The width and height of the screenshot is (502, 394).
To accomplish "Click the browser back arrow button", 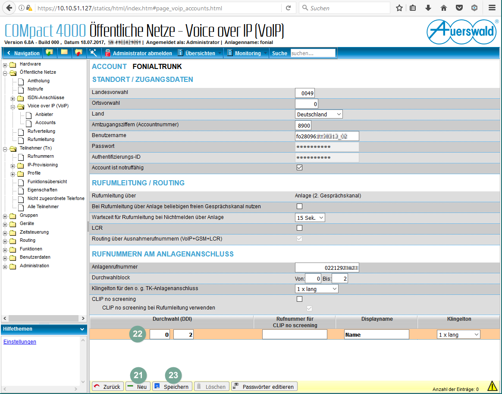I will pos(9,8).
